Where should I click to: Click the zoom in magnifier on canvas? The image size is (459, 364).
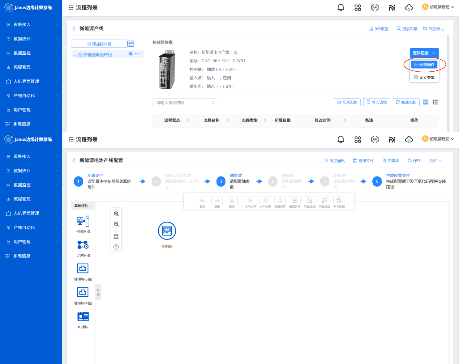click(x=116, y=214)
